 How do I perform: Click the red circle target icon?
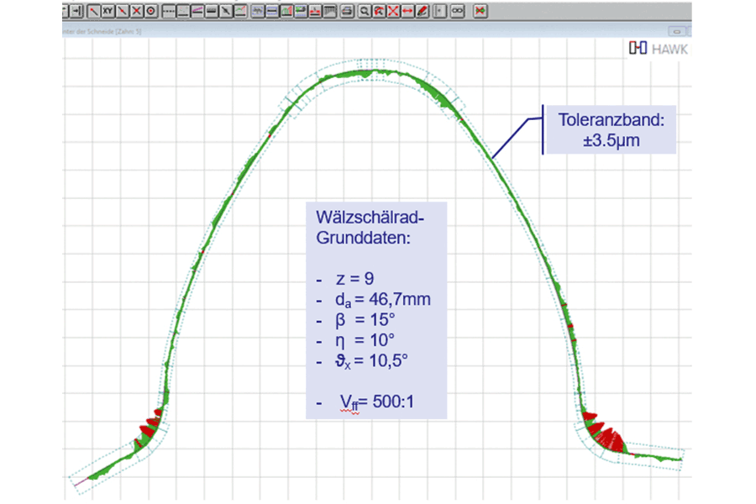[x=151, y=11]
